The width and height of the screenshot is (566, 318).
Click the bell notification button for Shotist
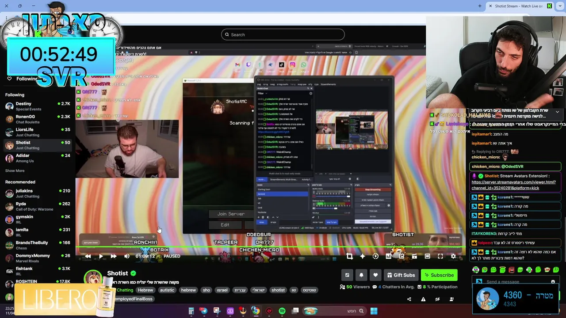coord(361,275)
